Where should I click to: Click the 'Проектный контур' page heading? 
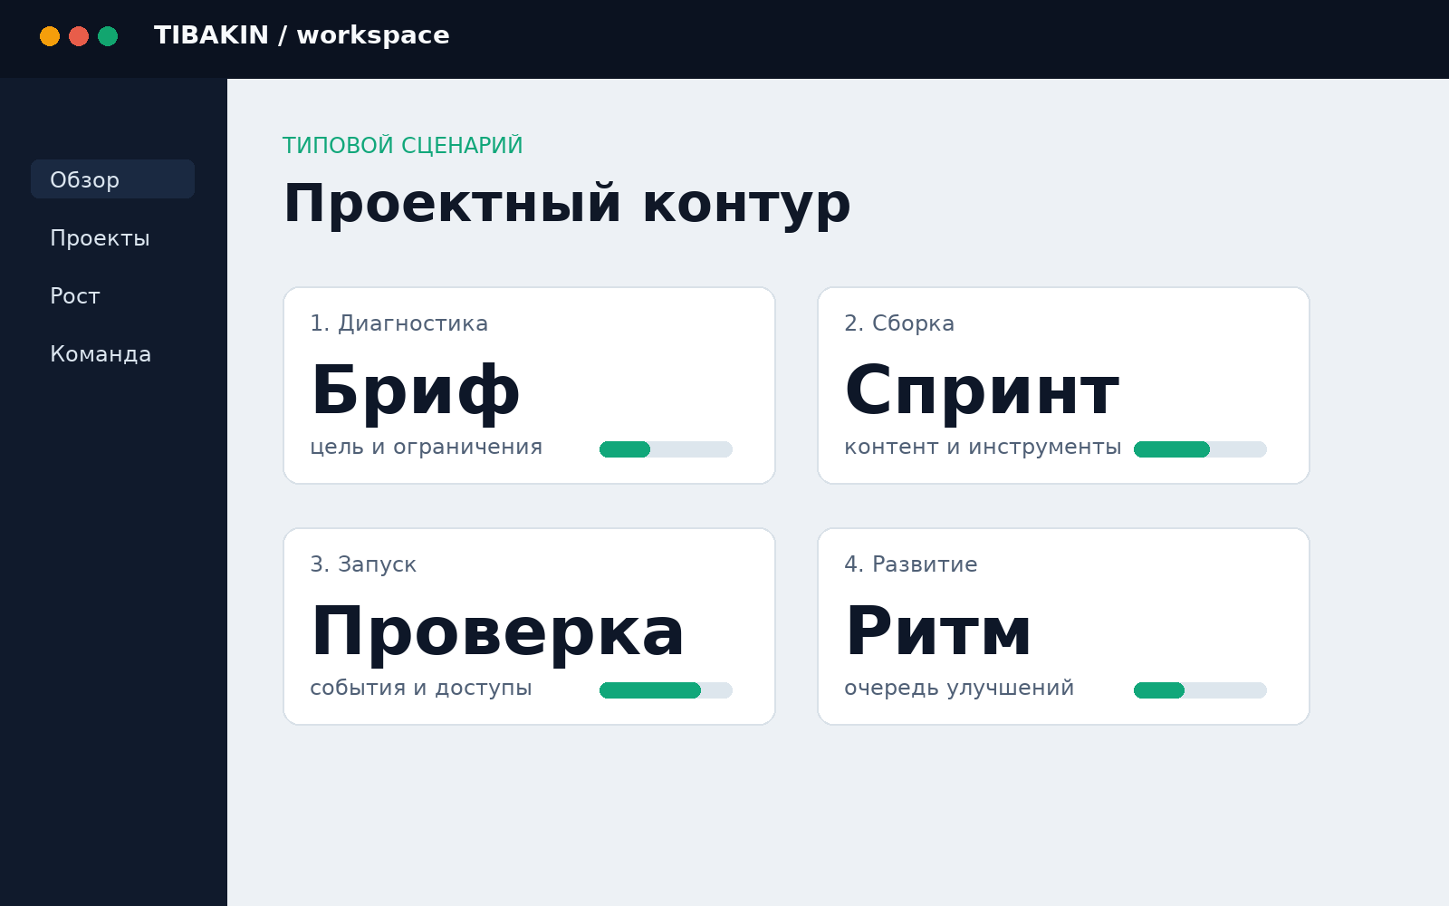coord(567,205)
